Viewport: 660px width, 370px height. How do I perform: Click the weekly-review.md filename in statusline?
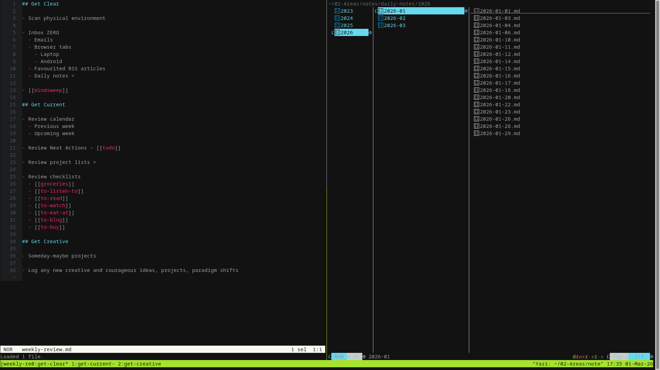pos(47,349)
